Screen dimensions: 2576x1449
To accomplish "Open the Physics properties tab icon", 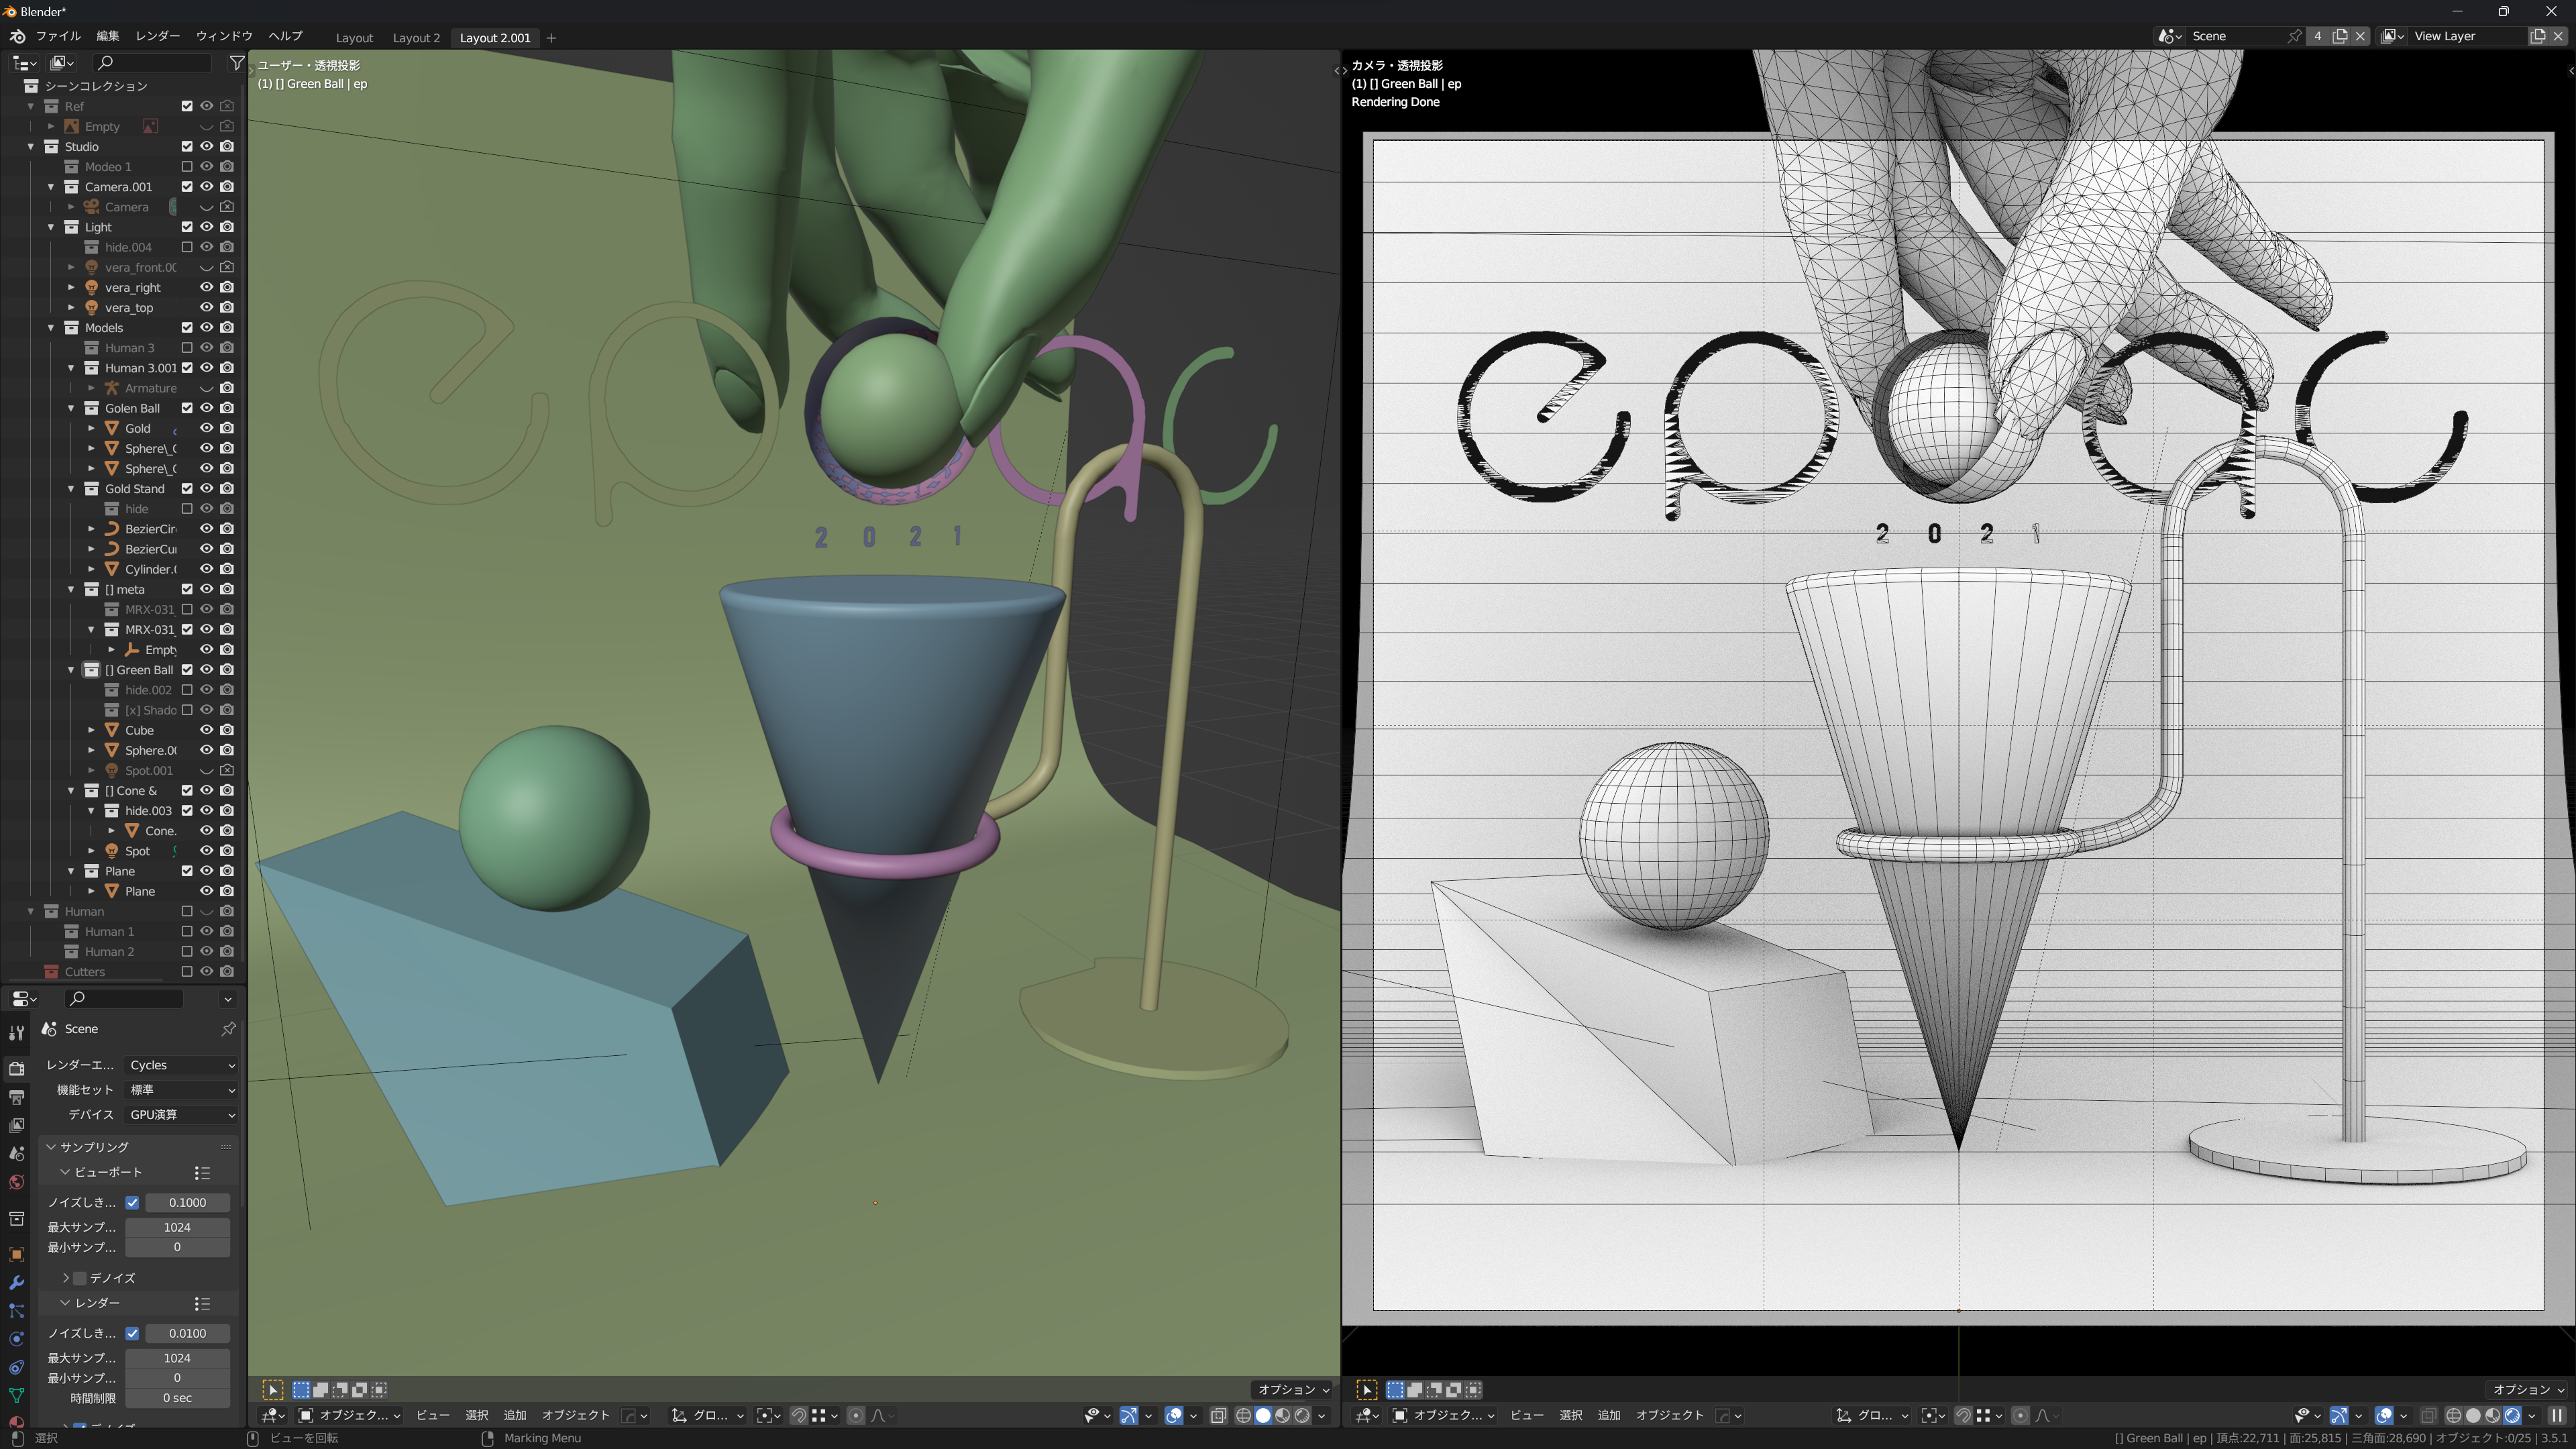I will pos(16,1339).
